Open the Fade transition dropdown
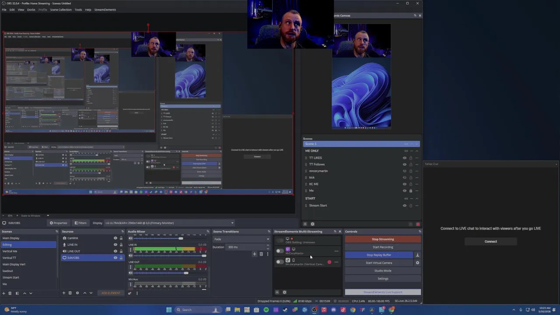The width and height of the screenshot is (560, 315). click(x=241, y=239)
